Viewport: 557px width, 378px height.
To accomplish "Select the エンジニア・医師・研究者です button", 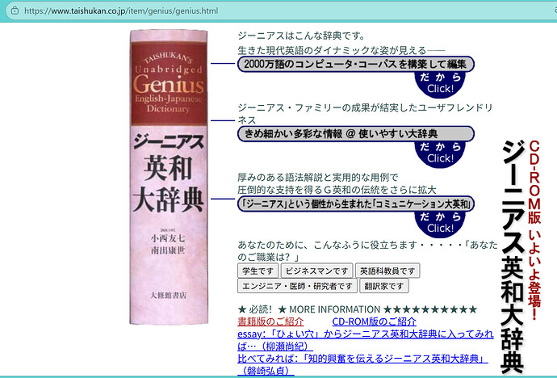I will point(296,286).
